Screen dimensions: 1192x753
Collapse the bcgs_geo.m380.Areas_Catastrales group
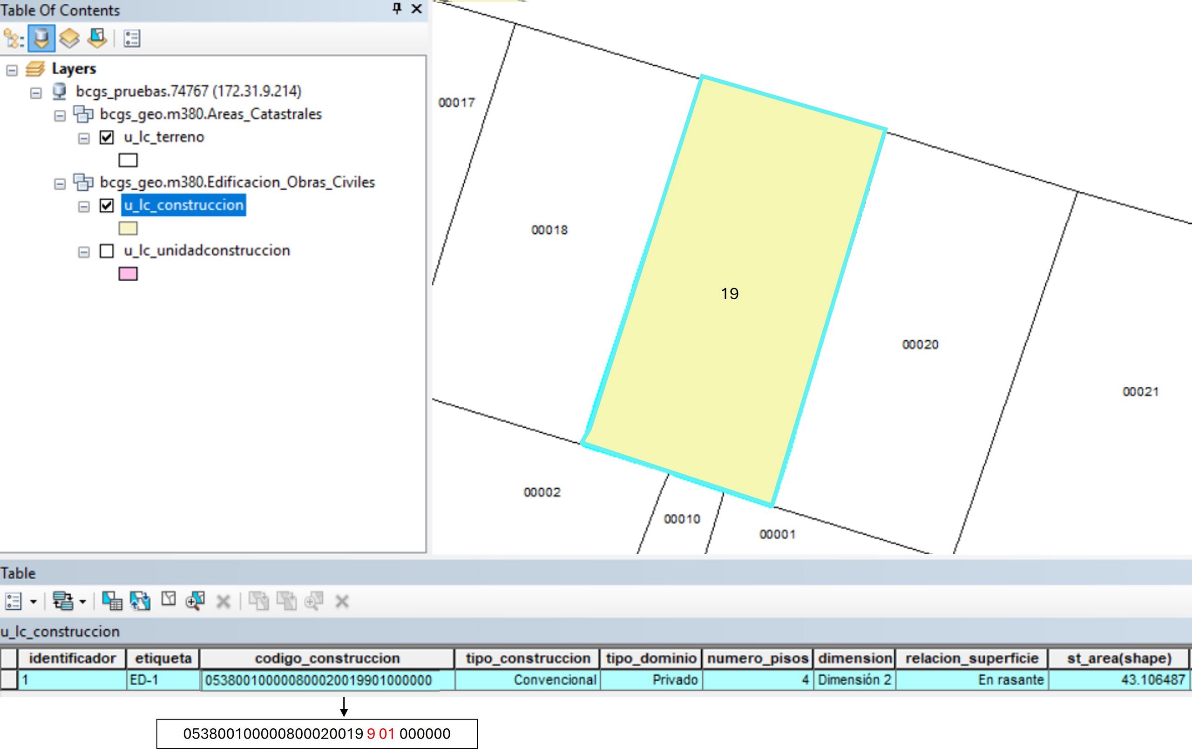point(60,116)
